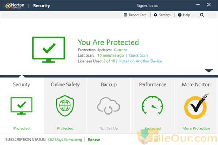Click the Settings gear icon
The height and width of the screenshot is (145, 218).
click(x=156, y=15)
